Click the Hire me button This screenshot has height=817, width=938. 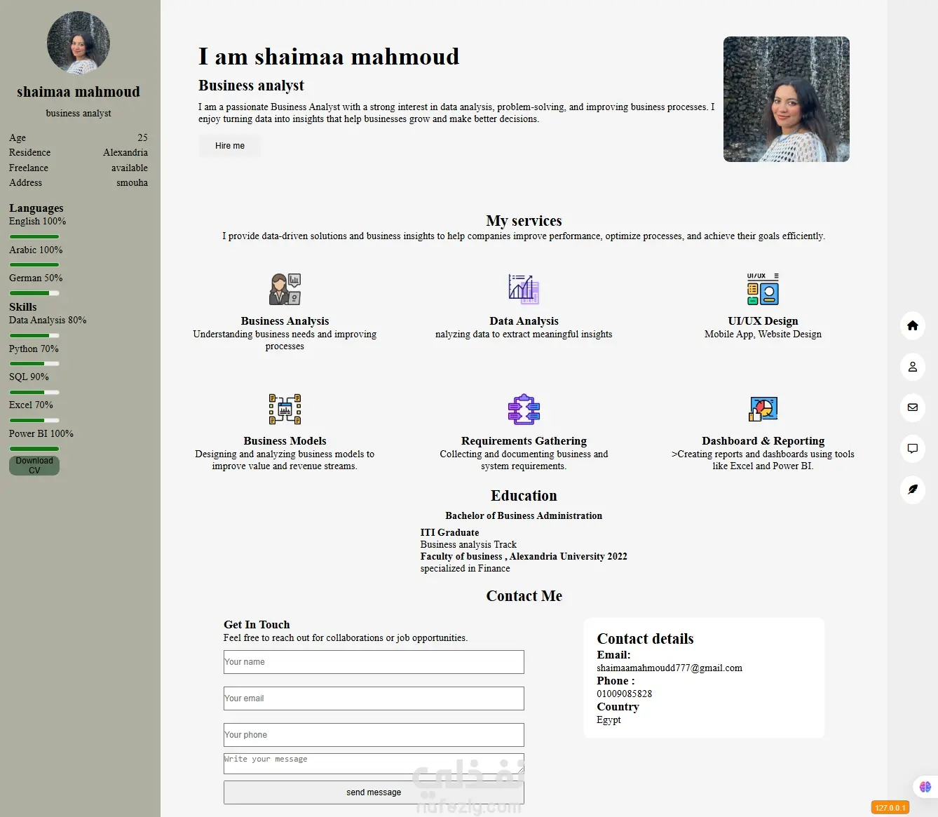point(230,146)
